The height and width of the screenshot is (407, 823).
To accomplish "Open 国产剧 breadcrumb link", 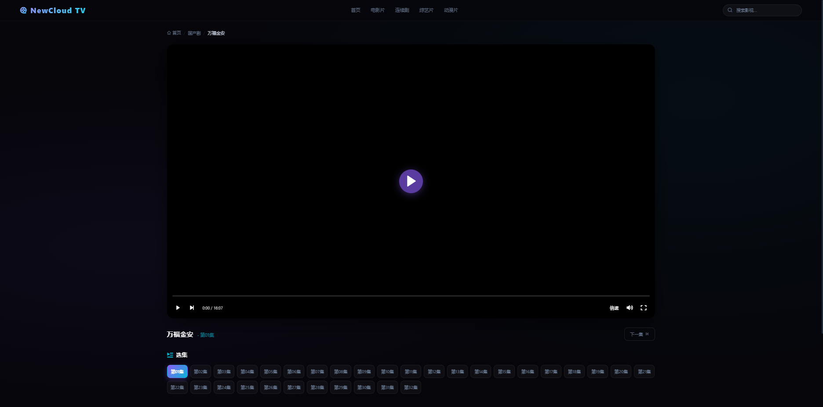I will (194, 33).
